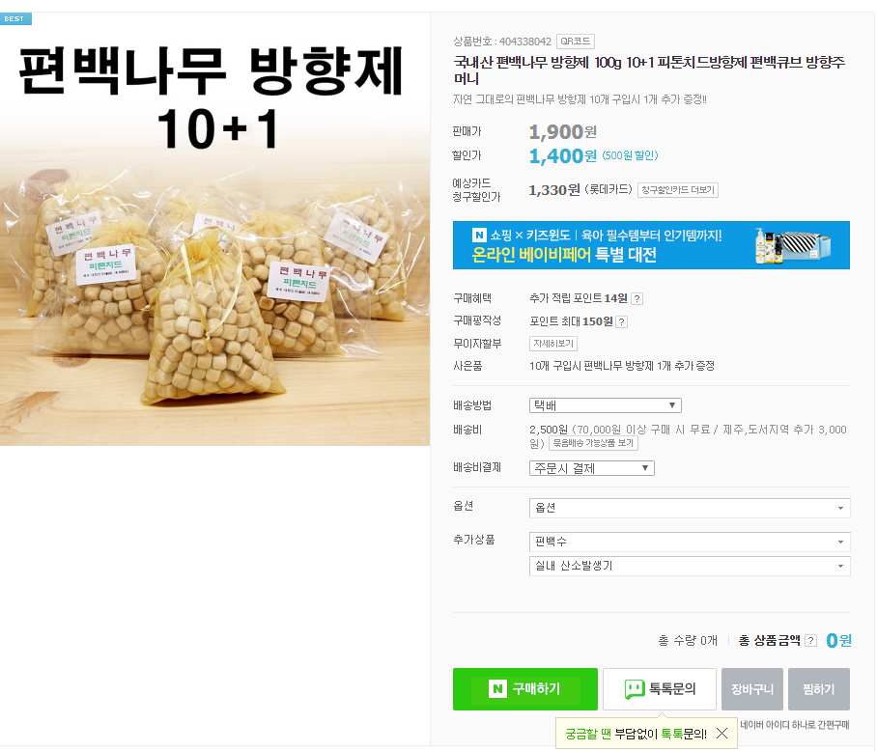Screen dimensions: 877x751
Task: Click the QR코드 button next to product number
Action: [x=576, y=42]
